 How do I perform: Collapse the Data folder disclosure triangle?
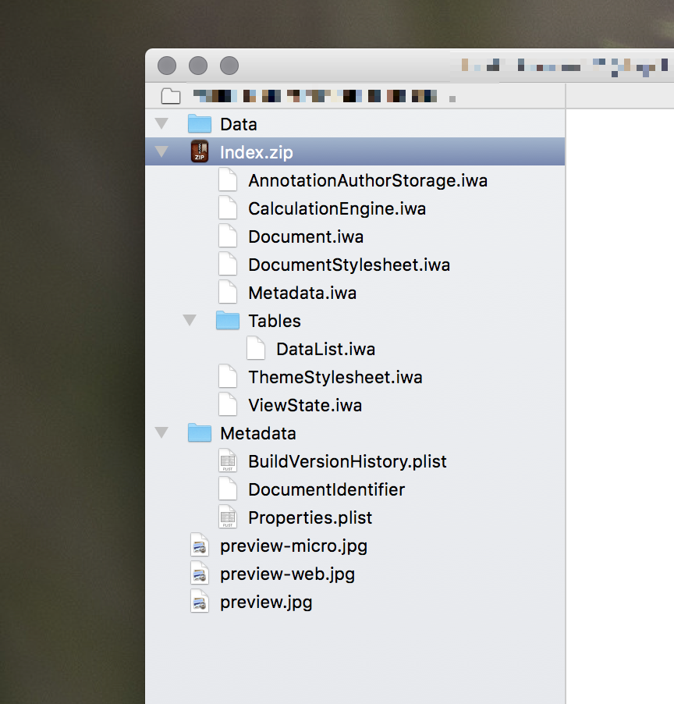pos(161,123)
